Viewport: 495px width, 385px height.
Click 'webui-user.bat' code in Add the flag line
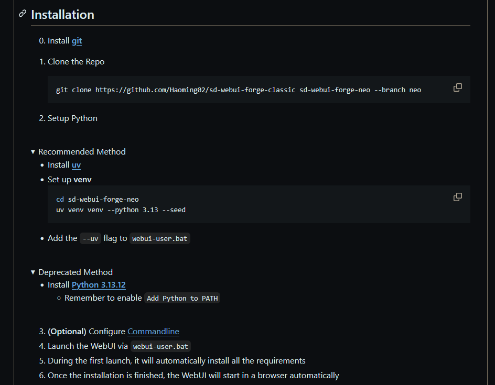(x=160, y=239)
